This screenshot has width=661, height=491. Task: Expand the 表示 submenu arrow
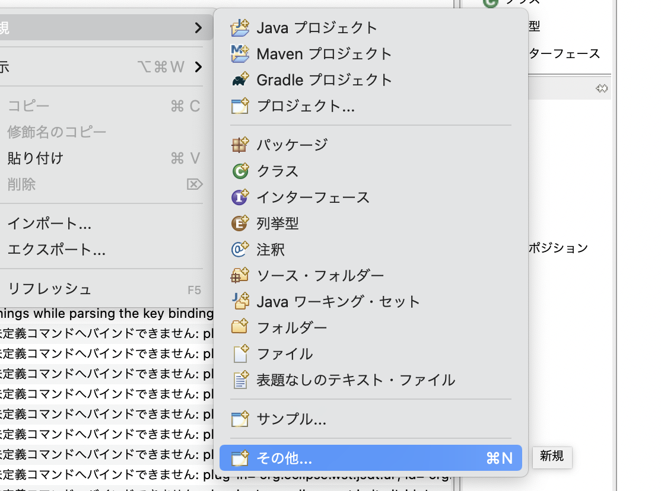(x=198, y=66)
